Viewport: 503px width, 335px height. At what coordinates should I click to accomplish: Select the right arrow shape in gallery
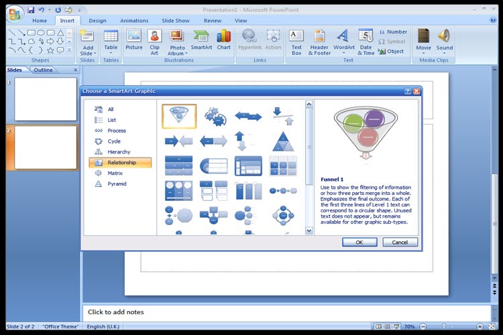pos(50,42)
